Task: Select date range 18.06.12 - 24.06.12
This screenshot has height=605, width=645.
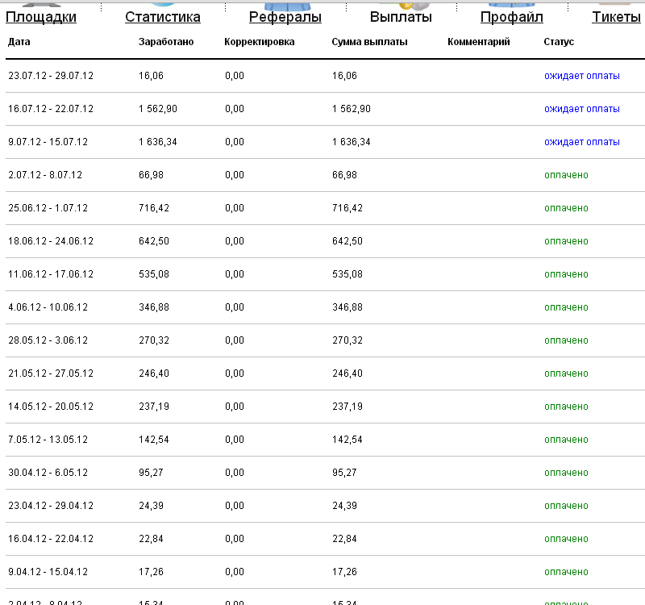Action: click(x=51, y=241)
